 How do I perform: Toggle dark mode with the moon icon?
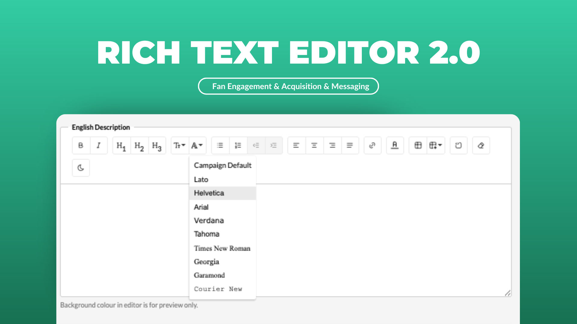[81, 168]
